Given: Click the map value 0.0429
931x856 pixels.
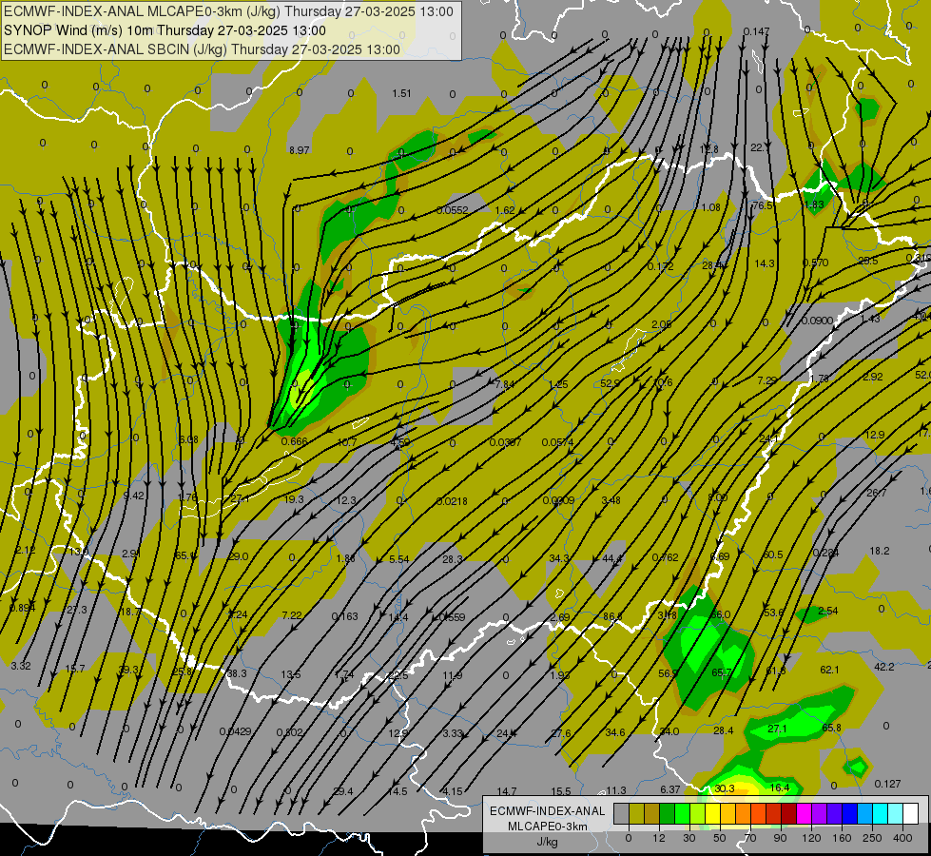Looking at the screenshot, I should point(235,731).
